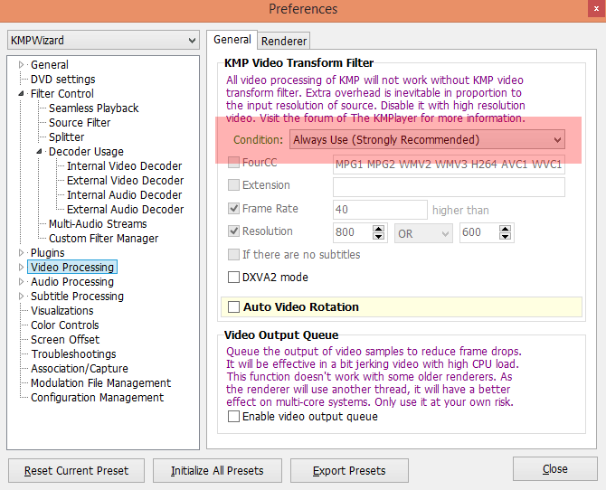Open Custom Filter Manager settings
This screenshot has width=606, height=490.
pyautogui.click(x=103, y=239)
